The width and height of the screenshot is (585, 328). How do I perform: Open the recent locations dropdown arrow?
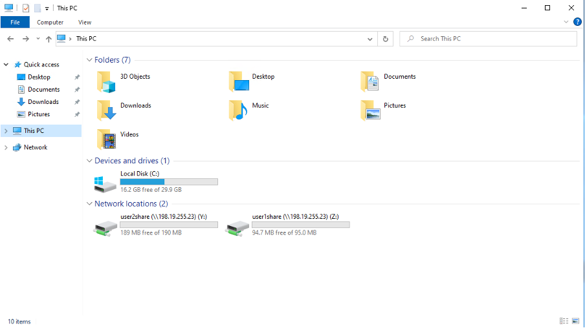click(x=38, y=39)
